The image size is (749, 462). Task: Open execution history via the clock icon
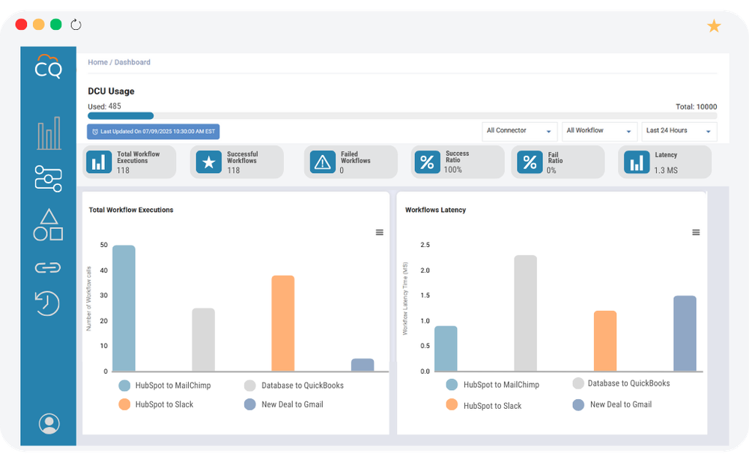47,304
